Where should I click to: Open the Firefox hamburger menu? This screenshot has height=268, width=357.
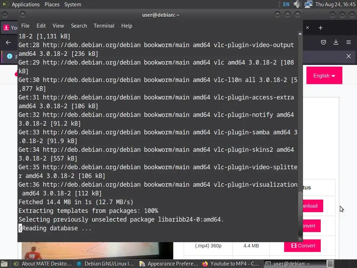click(x=349, y=42)
